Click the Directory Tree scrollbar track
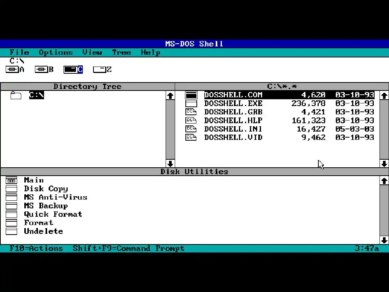Screen dimensions: 389x292 [170, 130]
